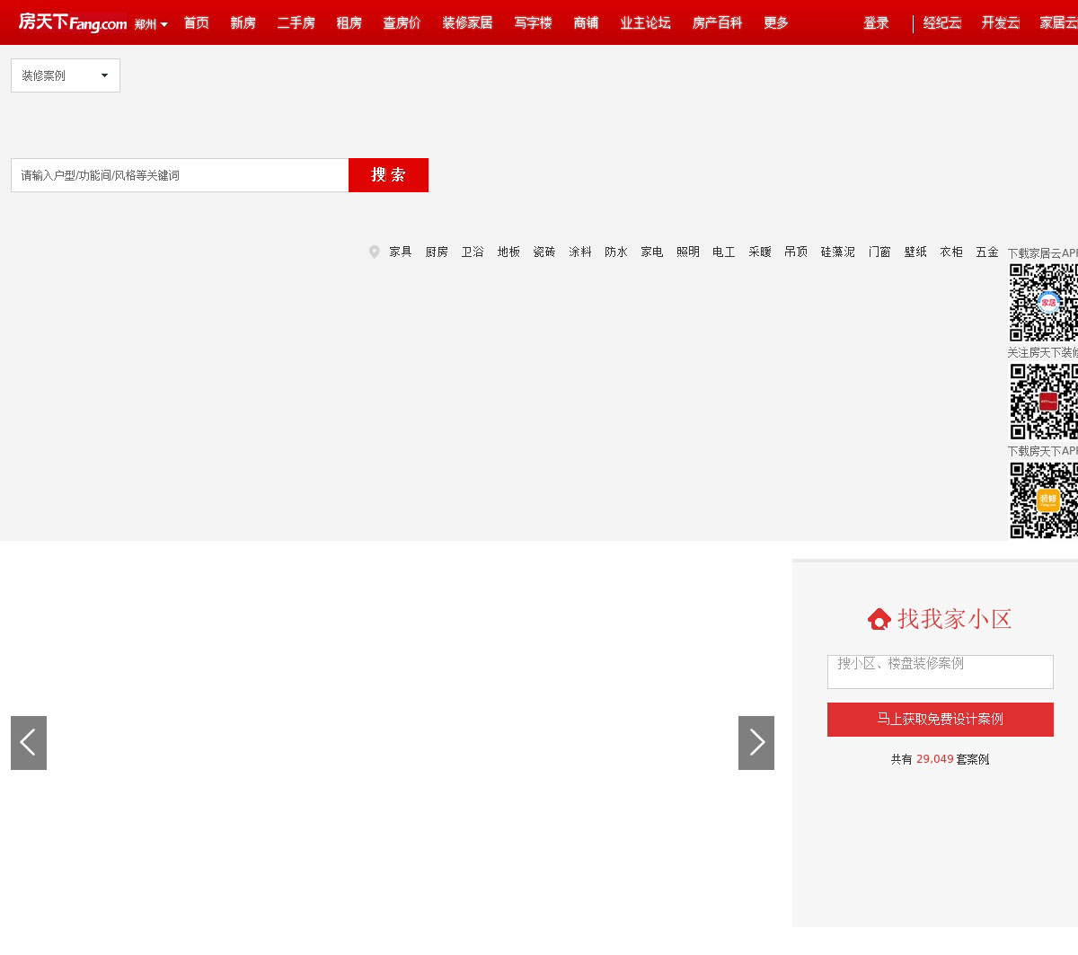
Task: Select the 防水 category link
Action: point(616,252)
